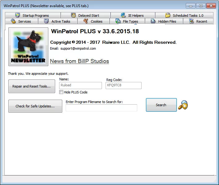The height and width of the screenshot is (185, 219).
Task: Open the Cookies tab
Action: [94, 21]
